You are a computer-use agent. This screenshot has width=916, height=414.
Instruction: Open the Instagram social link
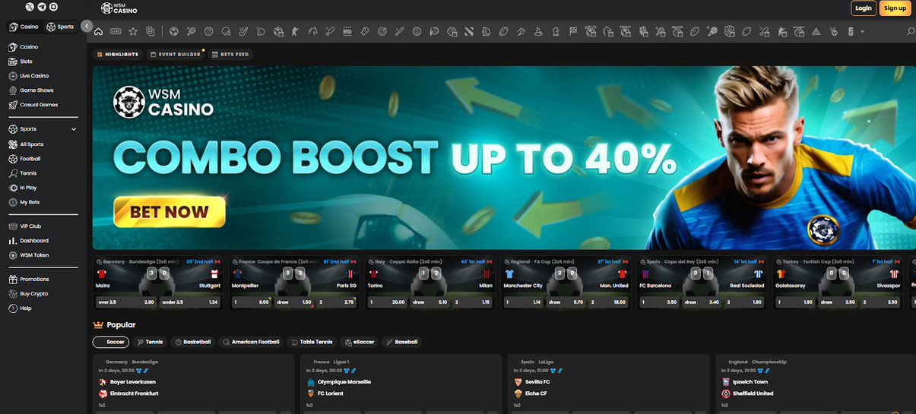[x=53, y=7]
